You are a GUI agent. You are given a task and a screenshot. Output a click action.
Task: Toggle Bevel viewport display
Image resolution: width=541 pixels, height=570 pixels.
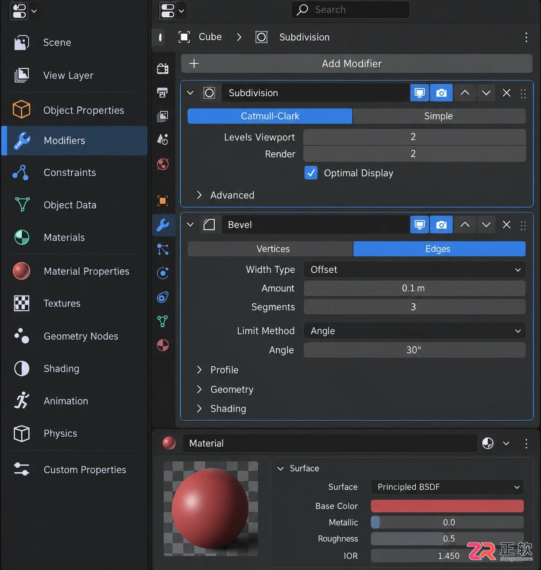tap(420, 225)
